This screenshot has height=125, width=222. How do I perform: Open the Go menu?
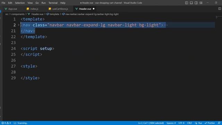pos(37,3)
